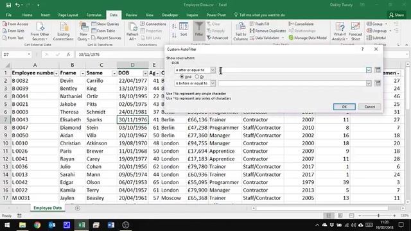Viewport: 411px width, 231px height.
Task: Click Show Queries in ribbon
Action: 105,24
